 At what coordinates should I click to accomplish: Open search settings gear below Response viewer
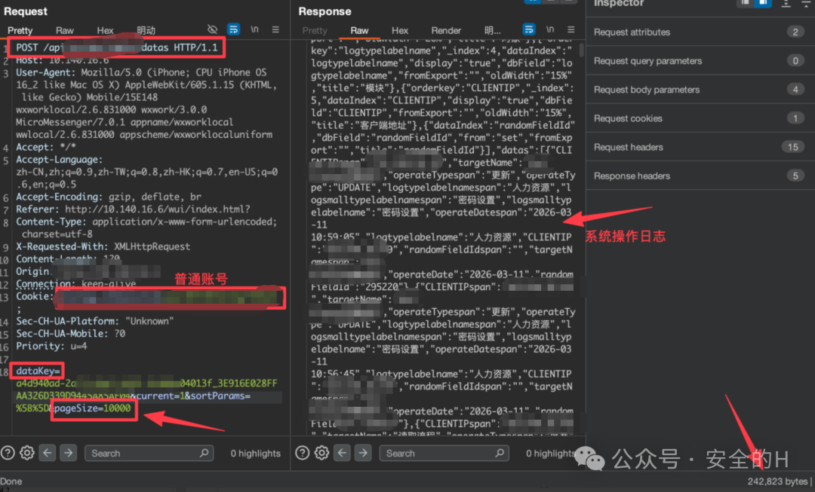tap(321, 453)
